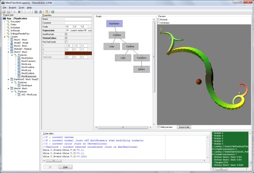Check the Hide preview checkbox
The height and width of the screenshot is (173, 254).
pyautogui.click(x=159, y=127)
